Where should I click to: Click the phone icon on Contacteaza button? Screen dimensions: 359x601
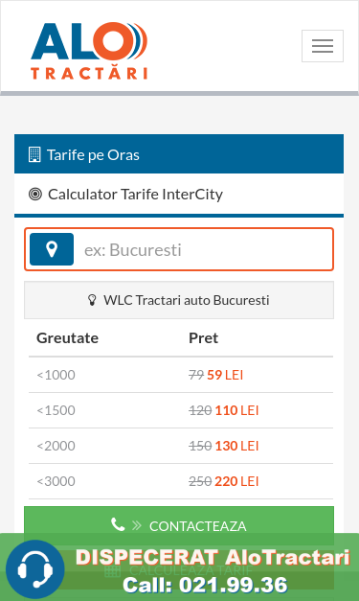pyautogui.click(x=118, y=524)
